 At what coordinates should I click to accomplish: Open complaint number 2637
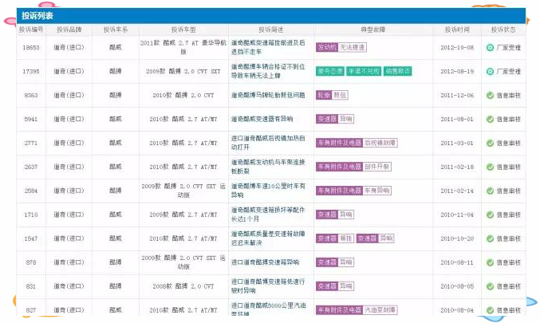(x=31, y=167)
